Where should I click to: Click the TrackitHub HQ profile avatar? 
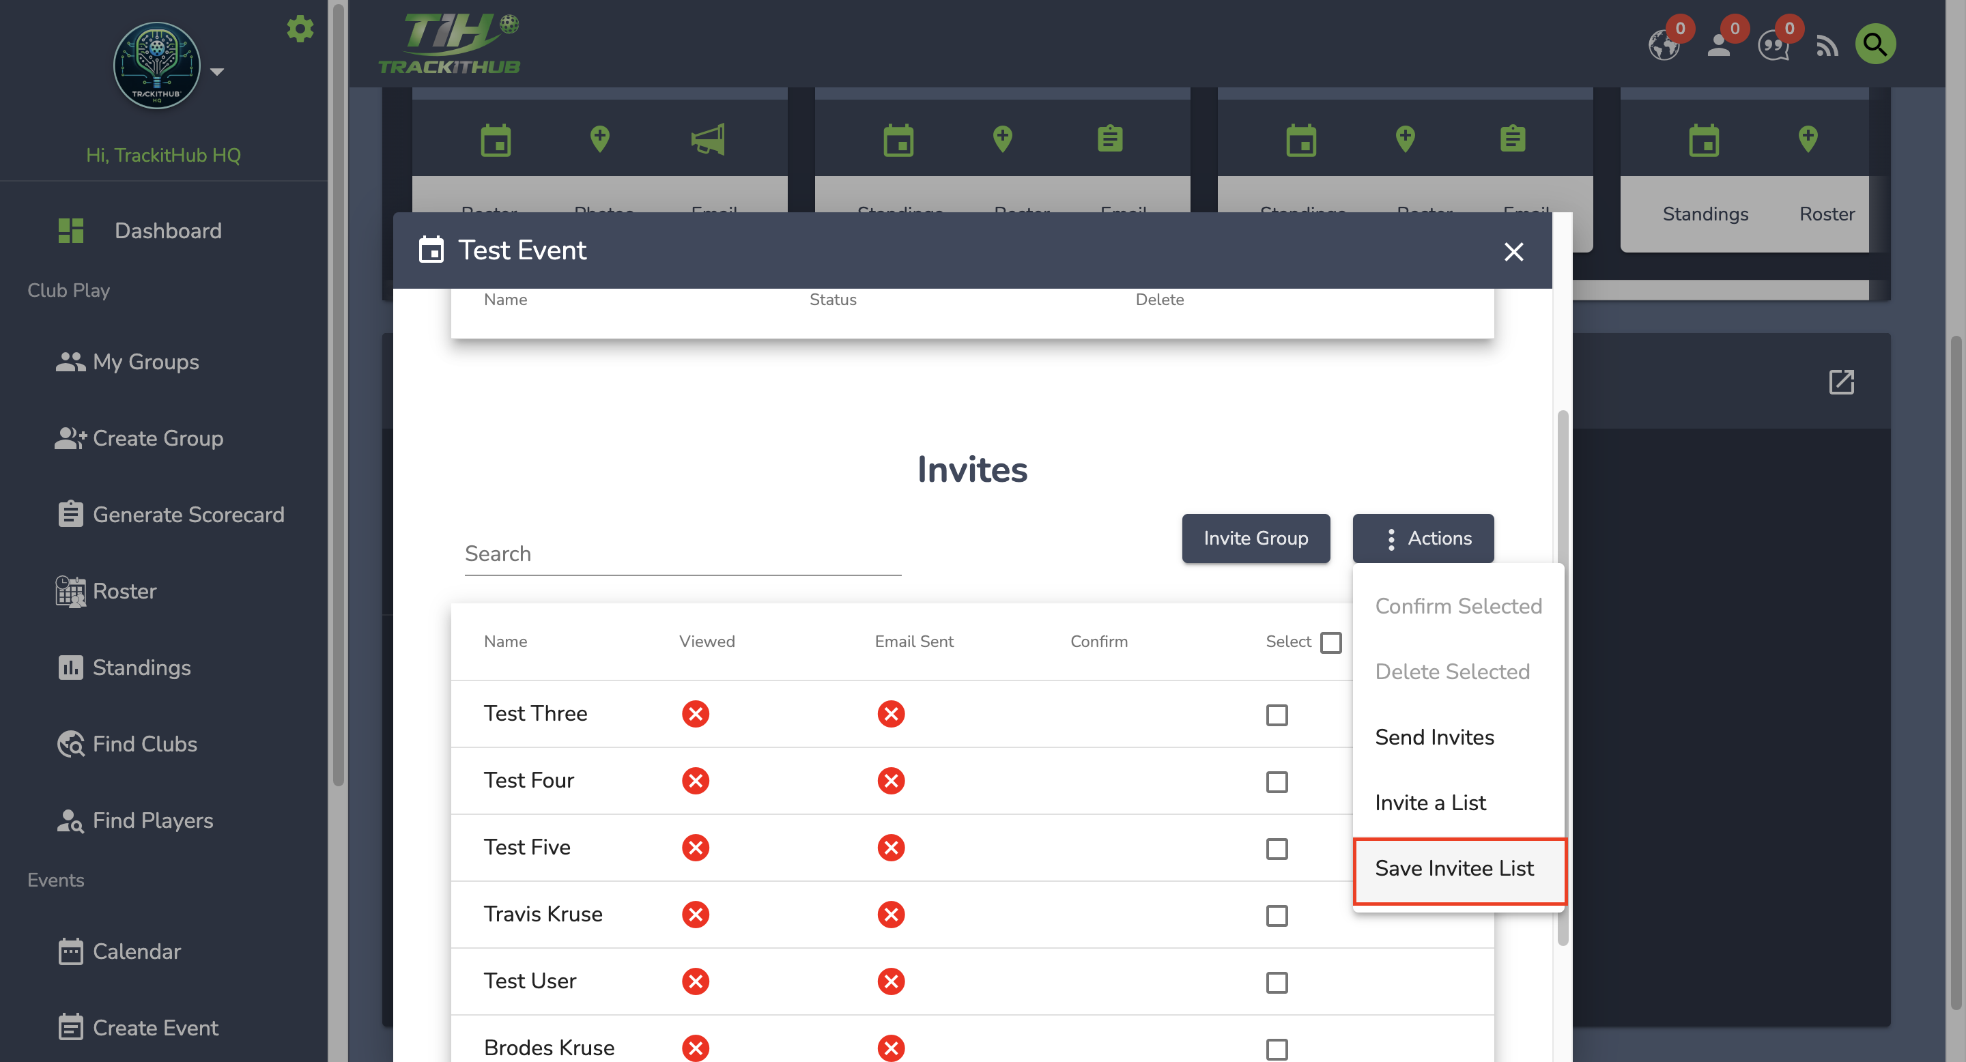[157, 66]
